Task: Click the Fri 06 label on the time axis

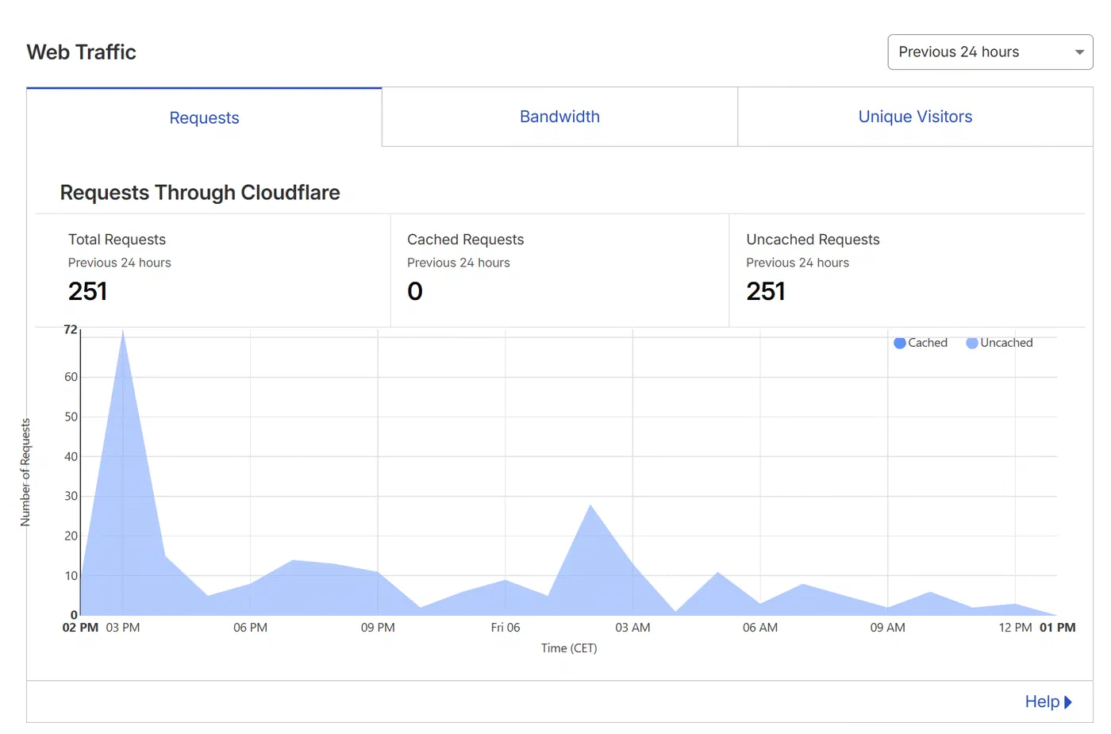Action: tap(506, 628)
